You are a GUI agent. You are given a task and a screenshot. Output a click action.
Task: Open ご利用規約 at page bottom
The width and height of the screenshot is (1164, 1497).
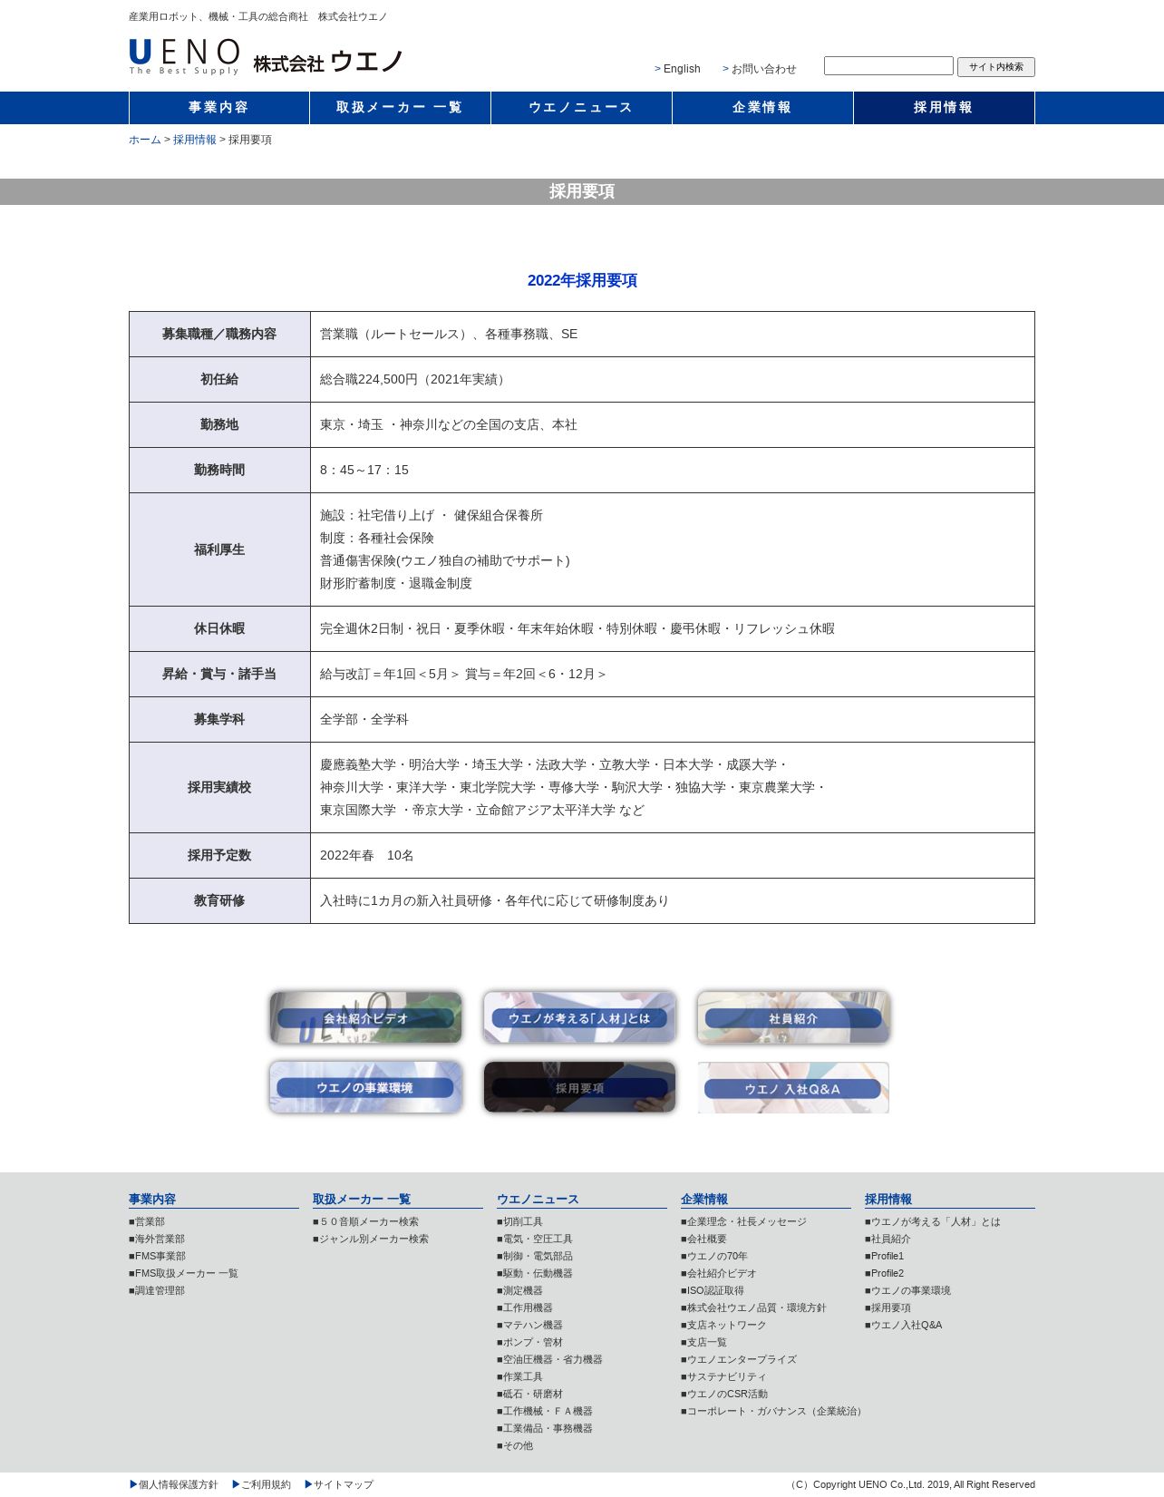pos(261,1485)
